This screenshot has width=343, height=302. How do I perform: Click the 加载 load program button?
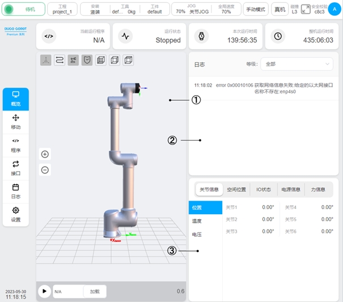click(94, 291)
